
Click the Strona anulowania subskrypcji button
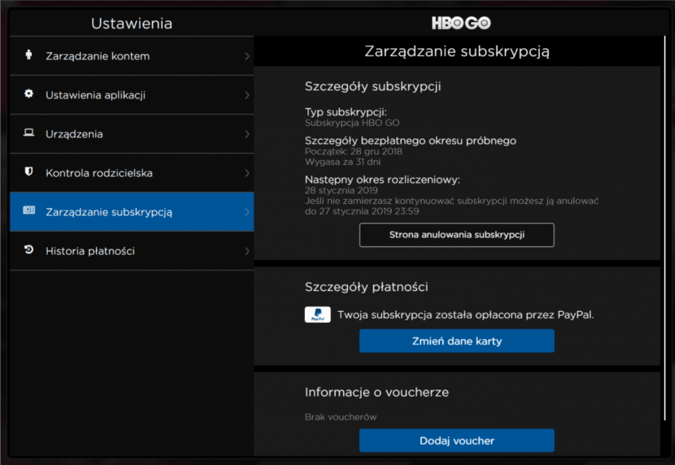click(x=457, y=235)
